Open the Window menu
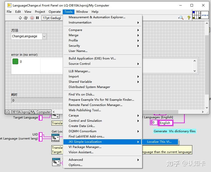 click(82, 11)
